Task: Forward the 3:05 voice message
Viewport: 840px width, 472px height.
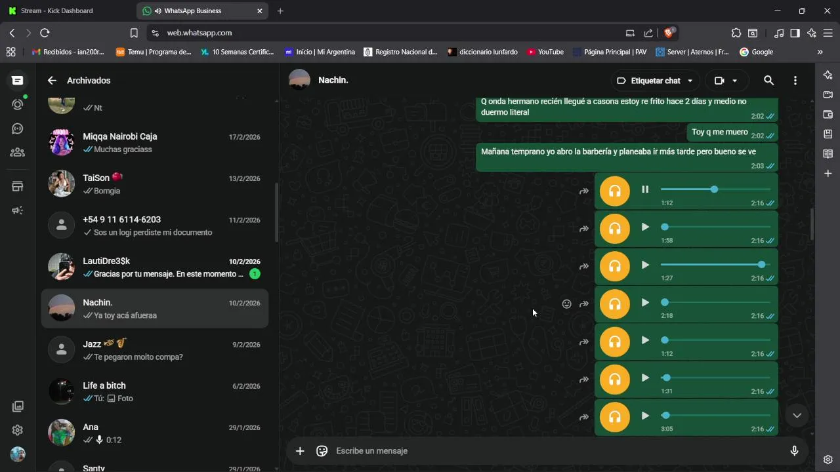Action: pyautogui.click(x=583, y=418)
